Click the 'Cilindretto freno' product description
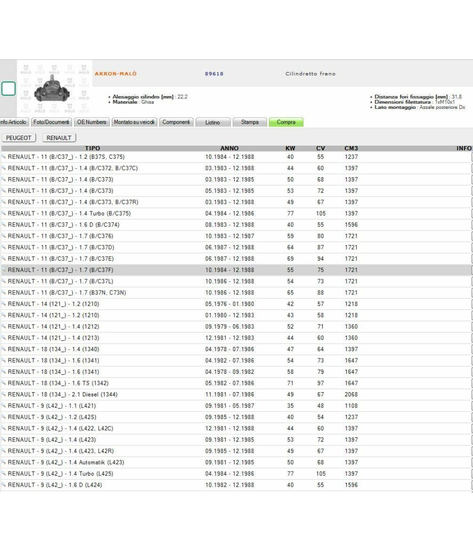The image size is (473, 552). click(x=311, y=74)
